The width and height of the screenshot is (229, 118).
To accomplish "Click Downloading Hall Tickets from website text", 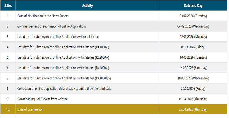I will click(42, 99).
